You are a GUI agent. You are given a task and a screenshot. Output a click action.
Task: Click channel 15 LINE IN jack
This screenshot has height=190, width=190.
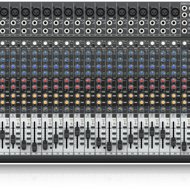pyautogui.click(x=78, y=23)
